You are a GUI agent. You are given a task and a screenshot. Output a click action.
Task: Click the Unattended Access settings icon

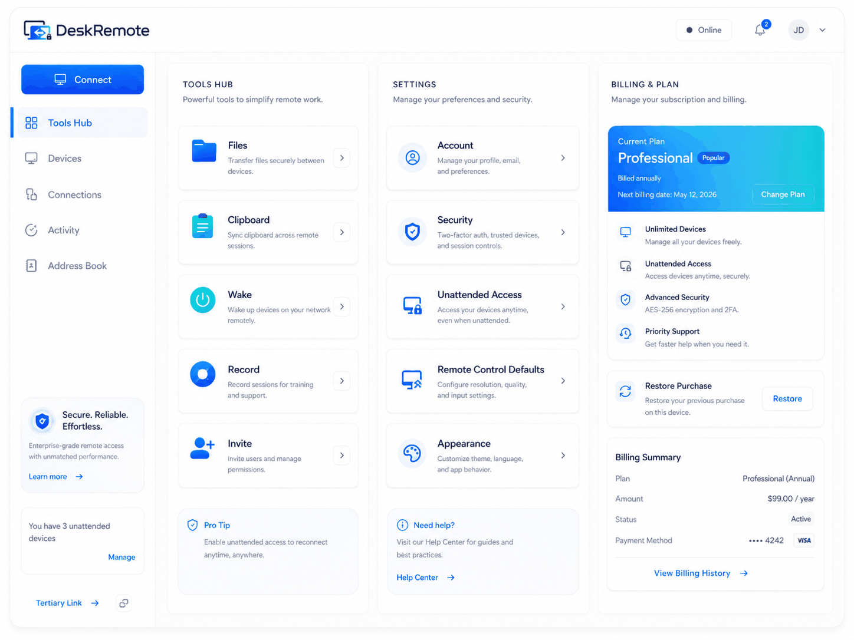[413, 306]
